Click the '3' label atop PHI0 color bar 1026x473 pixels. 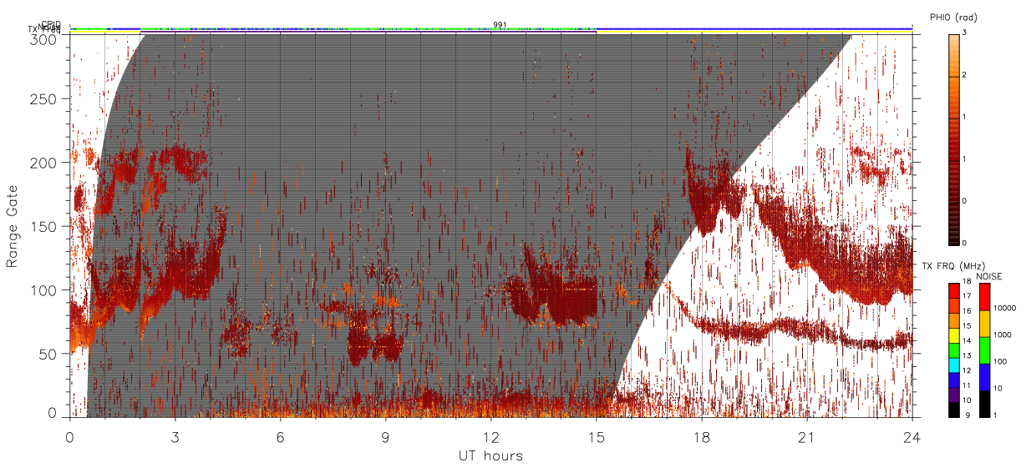966,32
